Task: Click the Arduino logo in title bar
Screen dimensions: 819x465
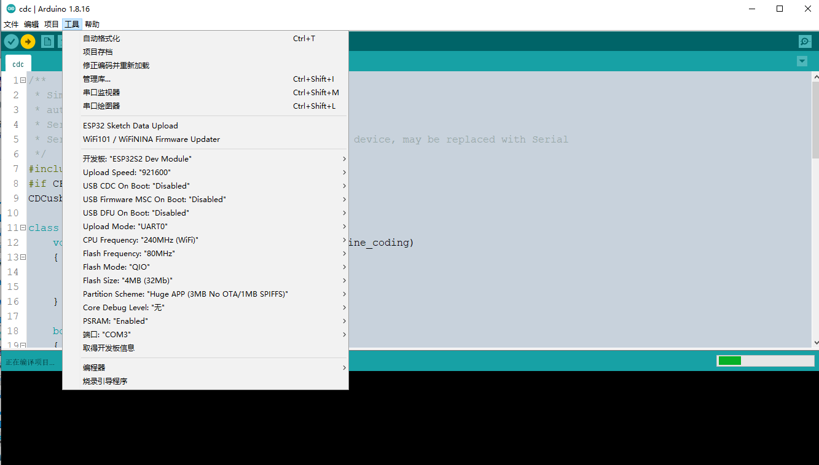Action: coord(10,9)
